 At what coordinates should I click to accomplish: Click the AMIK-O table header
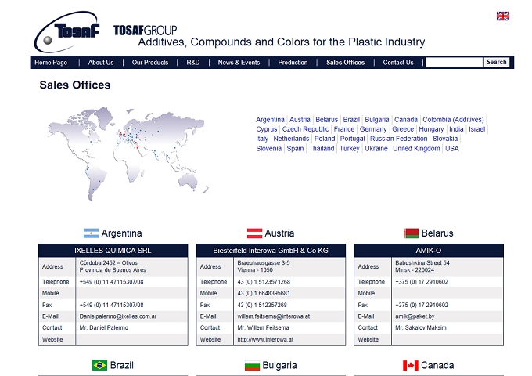(429, 251)
